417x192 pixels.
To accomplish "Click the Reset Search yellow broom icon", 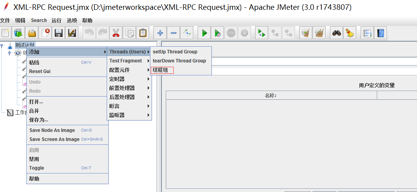I will pos(350,33).
